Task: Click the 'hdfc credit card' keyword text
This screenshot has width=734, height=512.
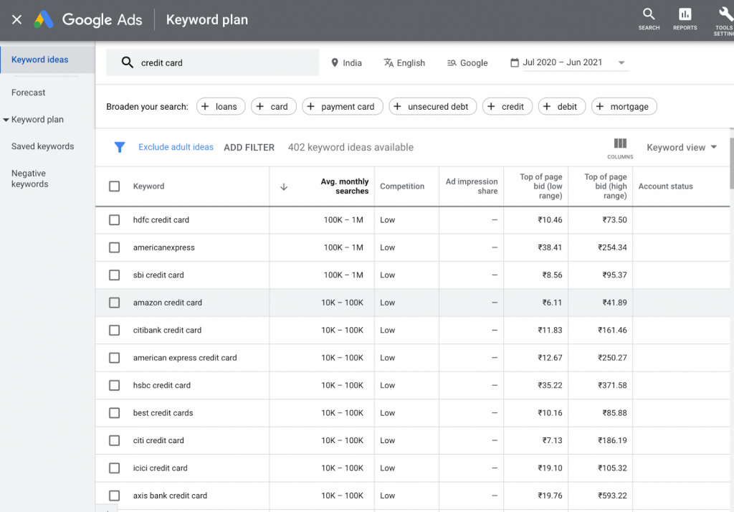Action: [x=161, y=219]
